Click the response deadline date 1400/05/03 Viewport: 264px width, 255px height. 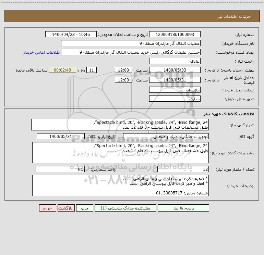(x=175, y=70)
